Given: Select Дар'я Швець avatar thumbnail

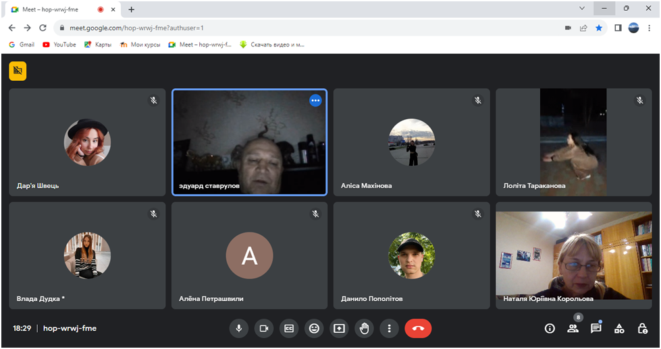Looking at the screenshot, I should click(87, 142).
